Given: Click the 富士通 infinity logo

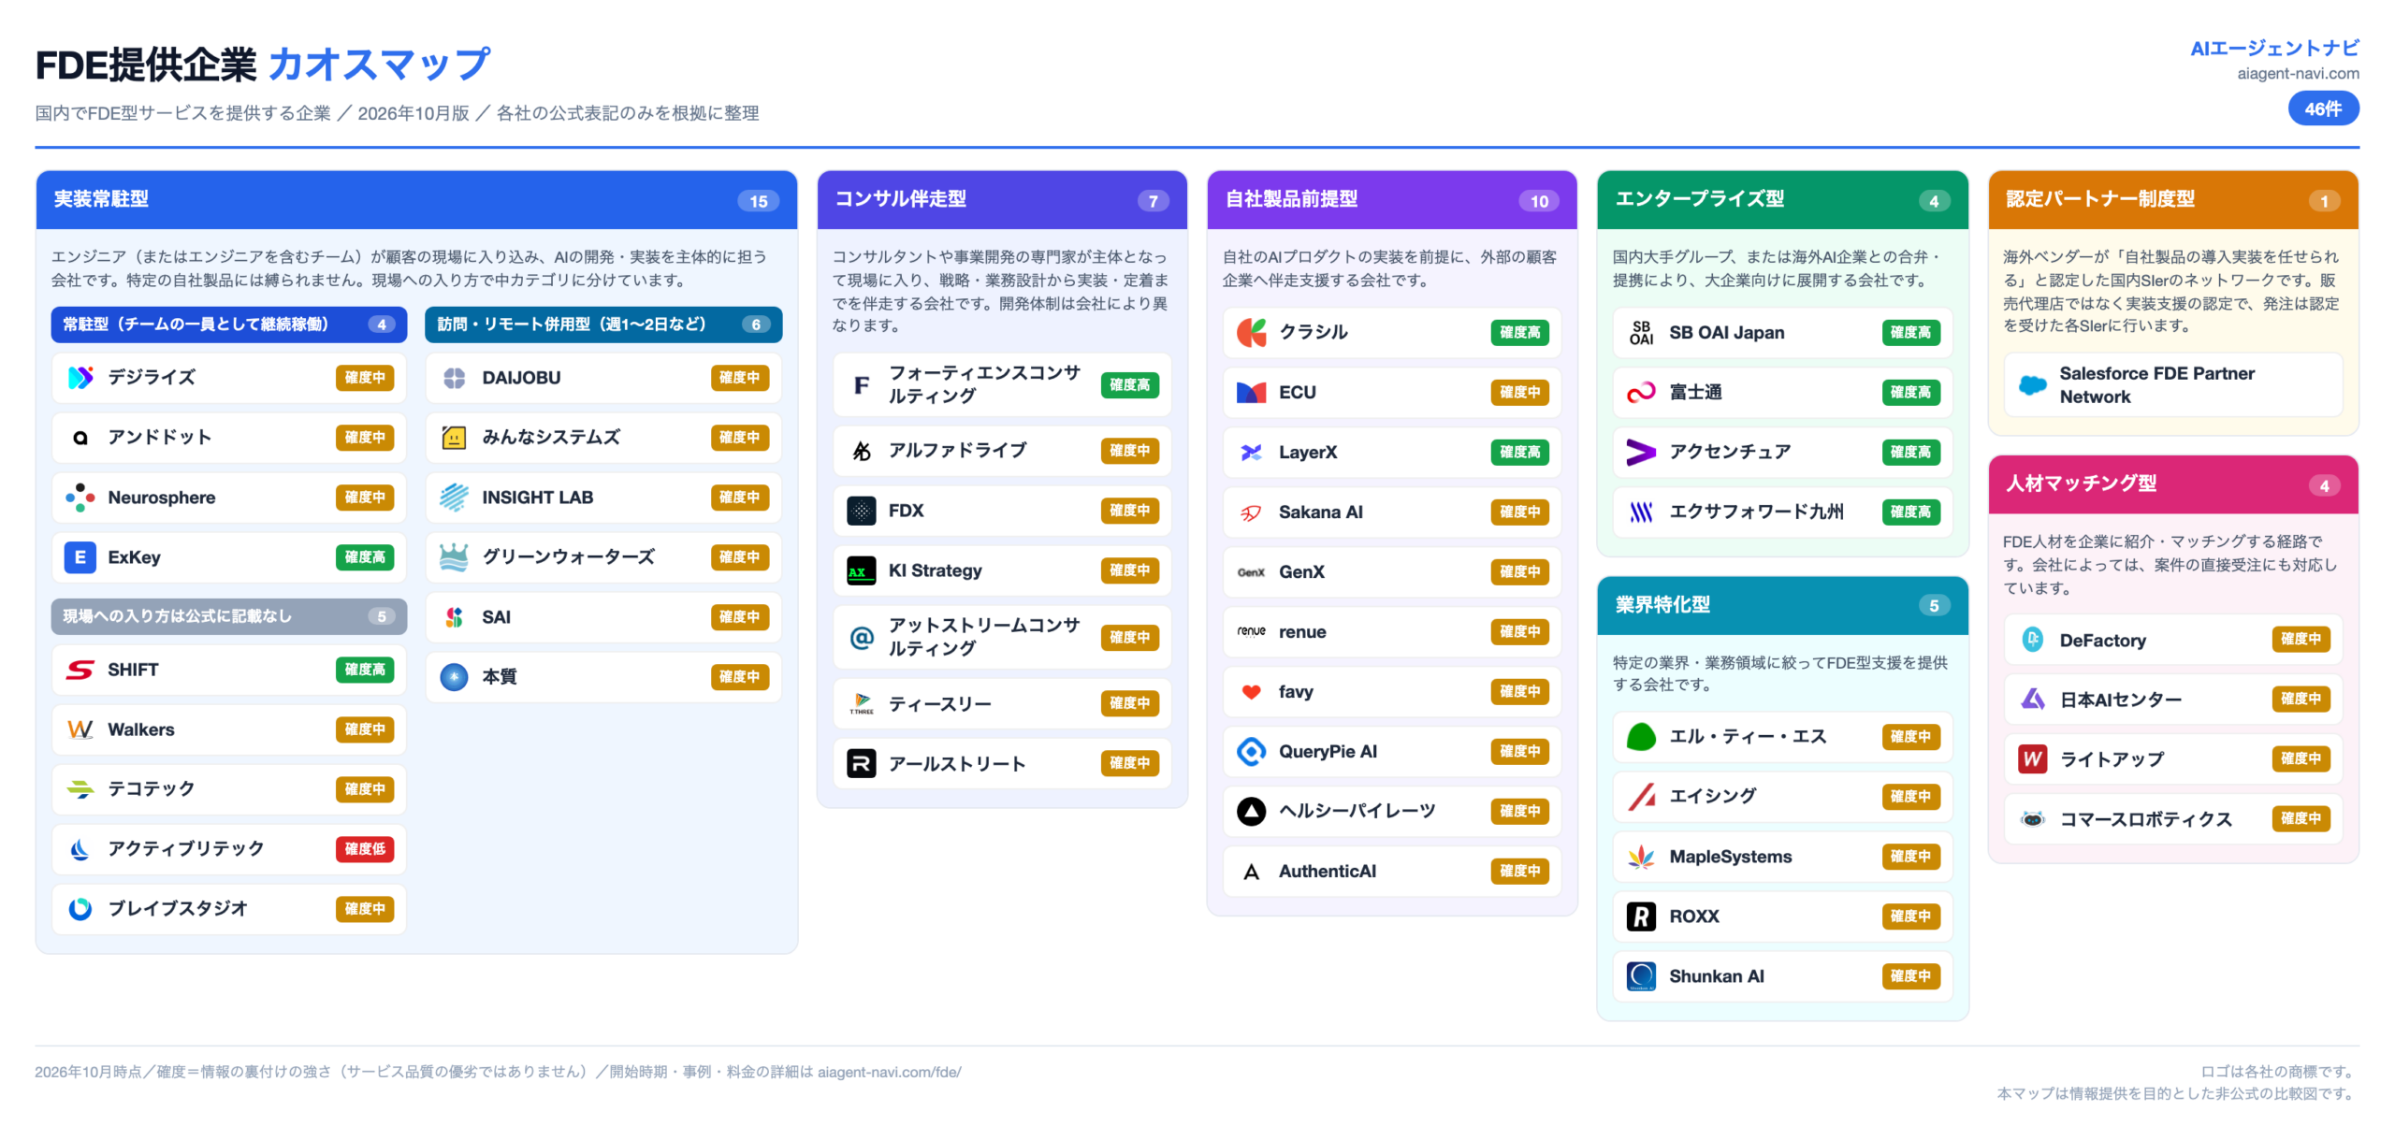Looking at the screenshot, I should tap(1642, 393).
